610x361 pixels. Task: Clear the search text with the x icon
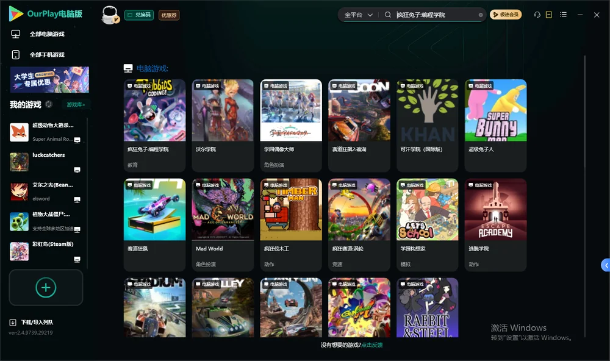[x=481, y=15]
